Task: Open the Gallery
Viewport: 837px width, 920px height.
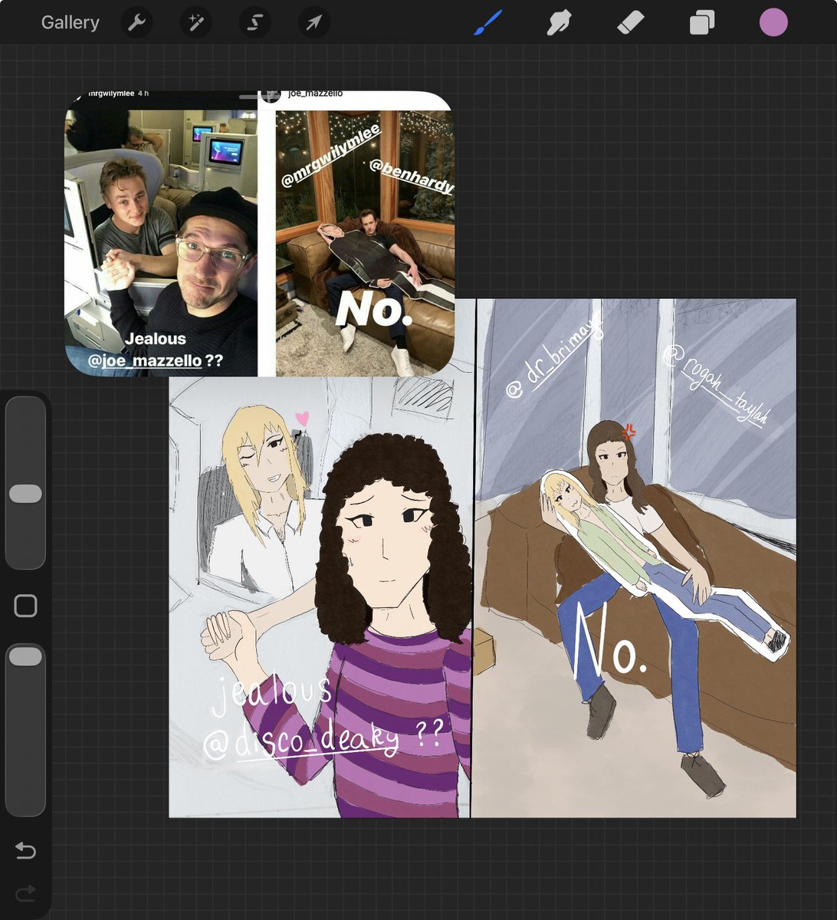Action: [70, 23]
